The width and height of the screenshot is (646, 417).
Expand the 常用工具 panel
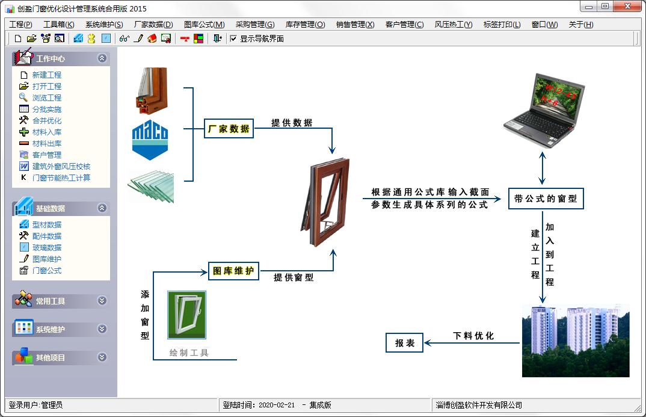point(102,300)
